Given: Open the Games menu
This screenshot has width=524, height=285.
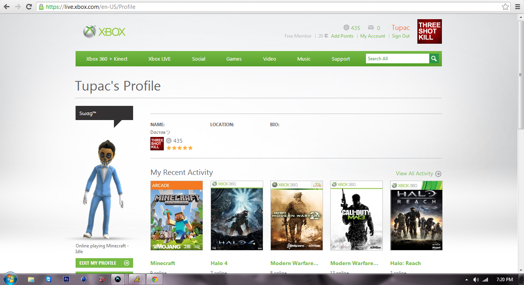Looking at the screenshot, I should pos(234,59).
